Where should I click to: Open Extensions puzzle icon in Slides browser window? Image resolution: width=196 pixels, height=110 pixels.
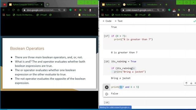tap(80, 10)
